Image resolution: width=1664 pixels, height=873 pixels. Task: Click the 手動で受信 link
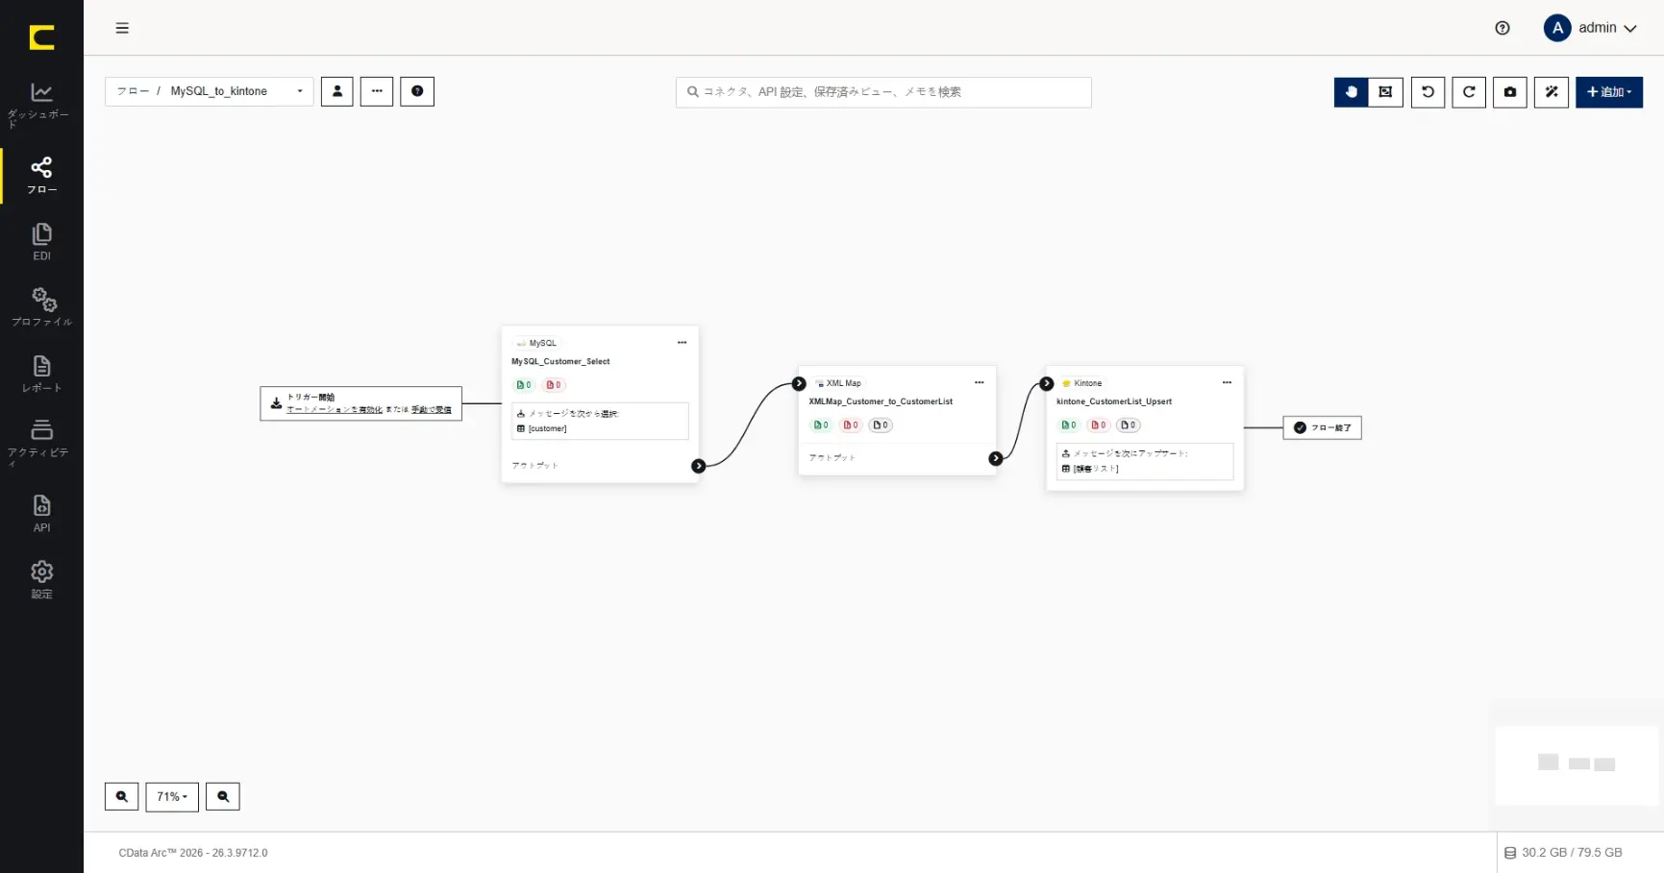pos(432,410)
